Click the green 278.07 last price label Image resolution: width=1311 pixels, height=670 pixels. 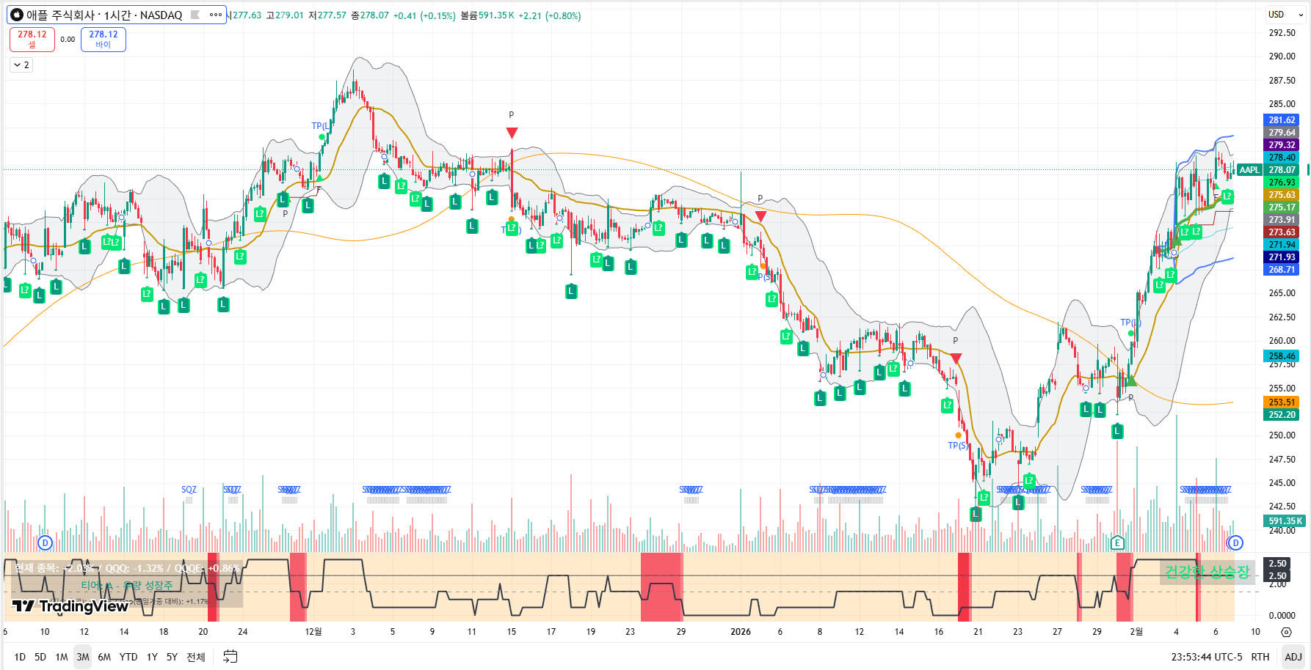click(1282, 170)
